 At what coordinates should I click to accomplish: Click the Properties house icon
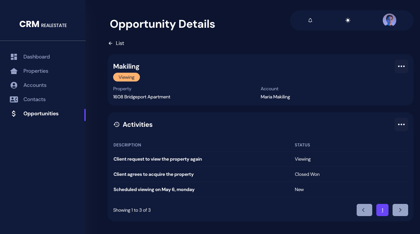14,71
